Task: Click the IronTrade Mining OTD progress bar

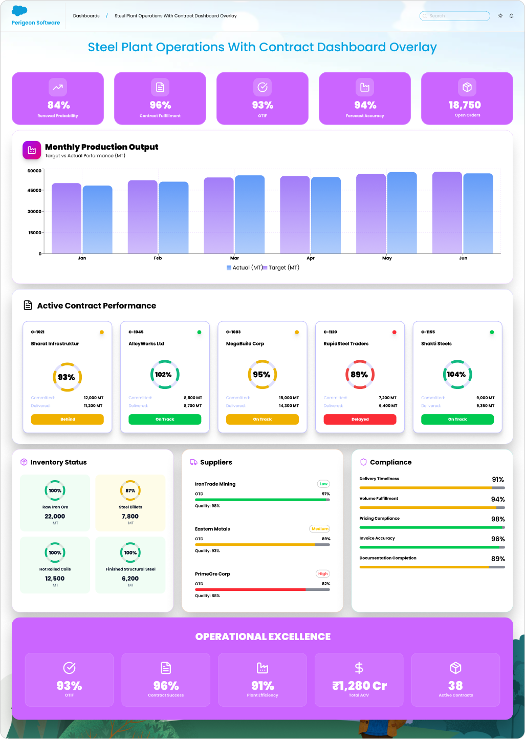Action: pyautogui.click(x=262, y=500)
